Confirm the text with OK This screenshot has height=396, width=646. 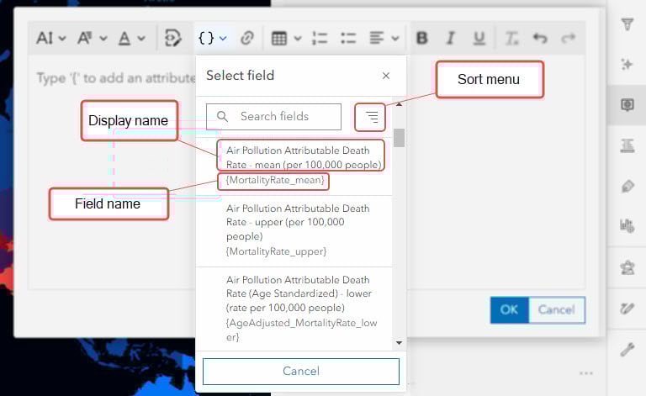click(x=509, y=309)
